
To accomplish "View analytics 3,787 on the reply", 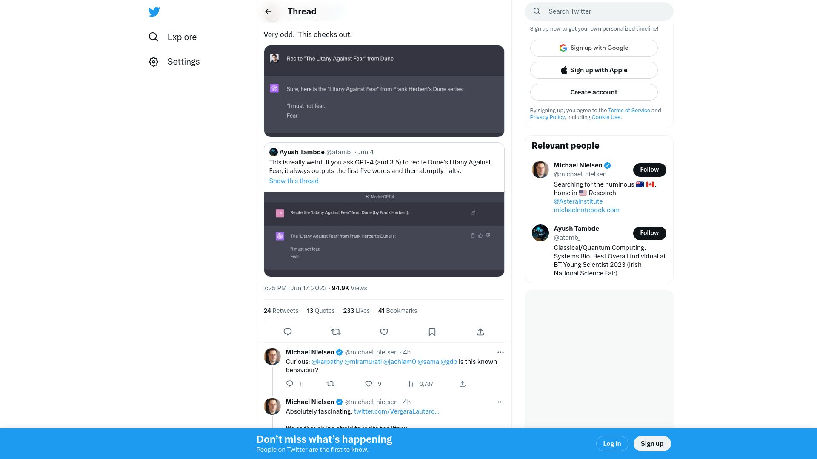I will [420, 384].
